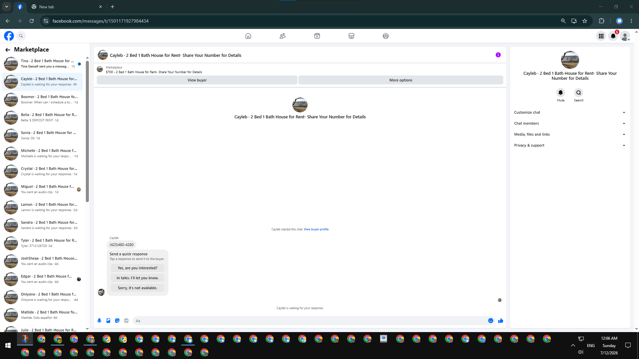The image size is (639, 359).
Task: Switch to the Facebook pinned tab
Action: 20,7
